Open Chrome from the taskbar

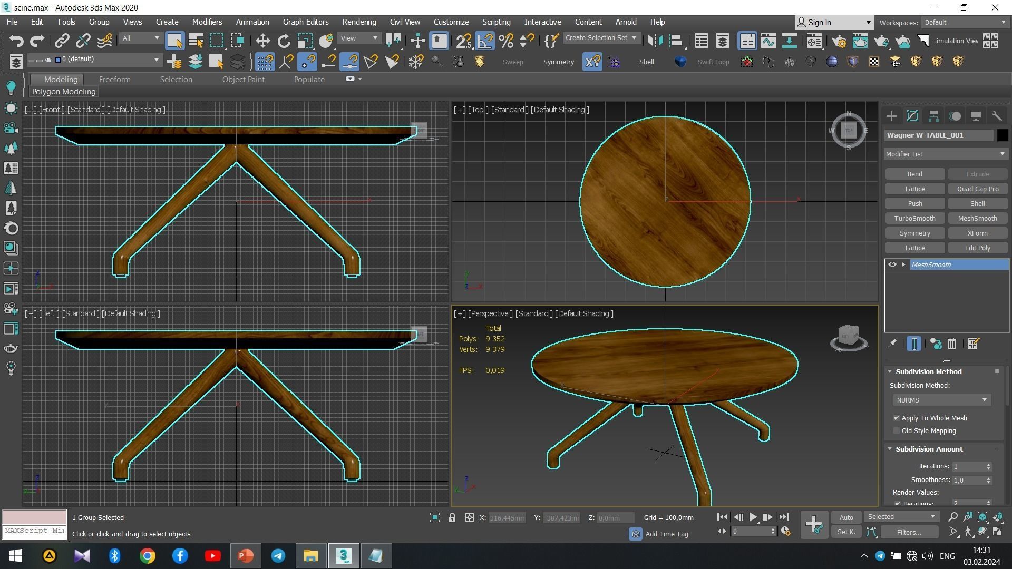point(148,556)
